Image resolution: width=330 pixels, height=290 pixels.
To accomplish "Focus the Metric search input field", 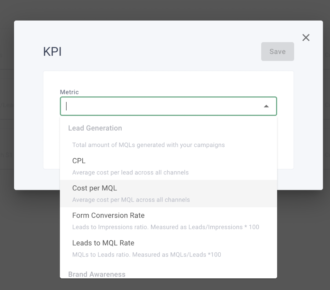I will pyautogui.click(x=161, y=106).
